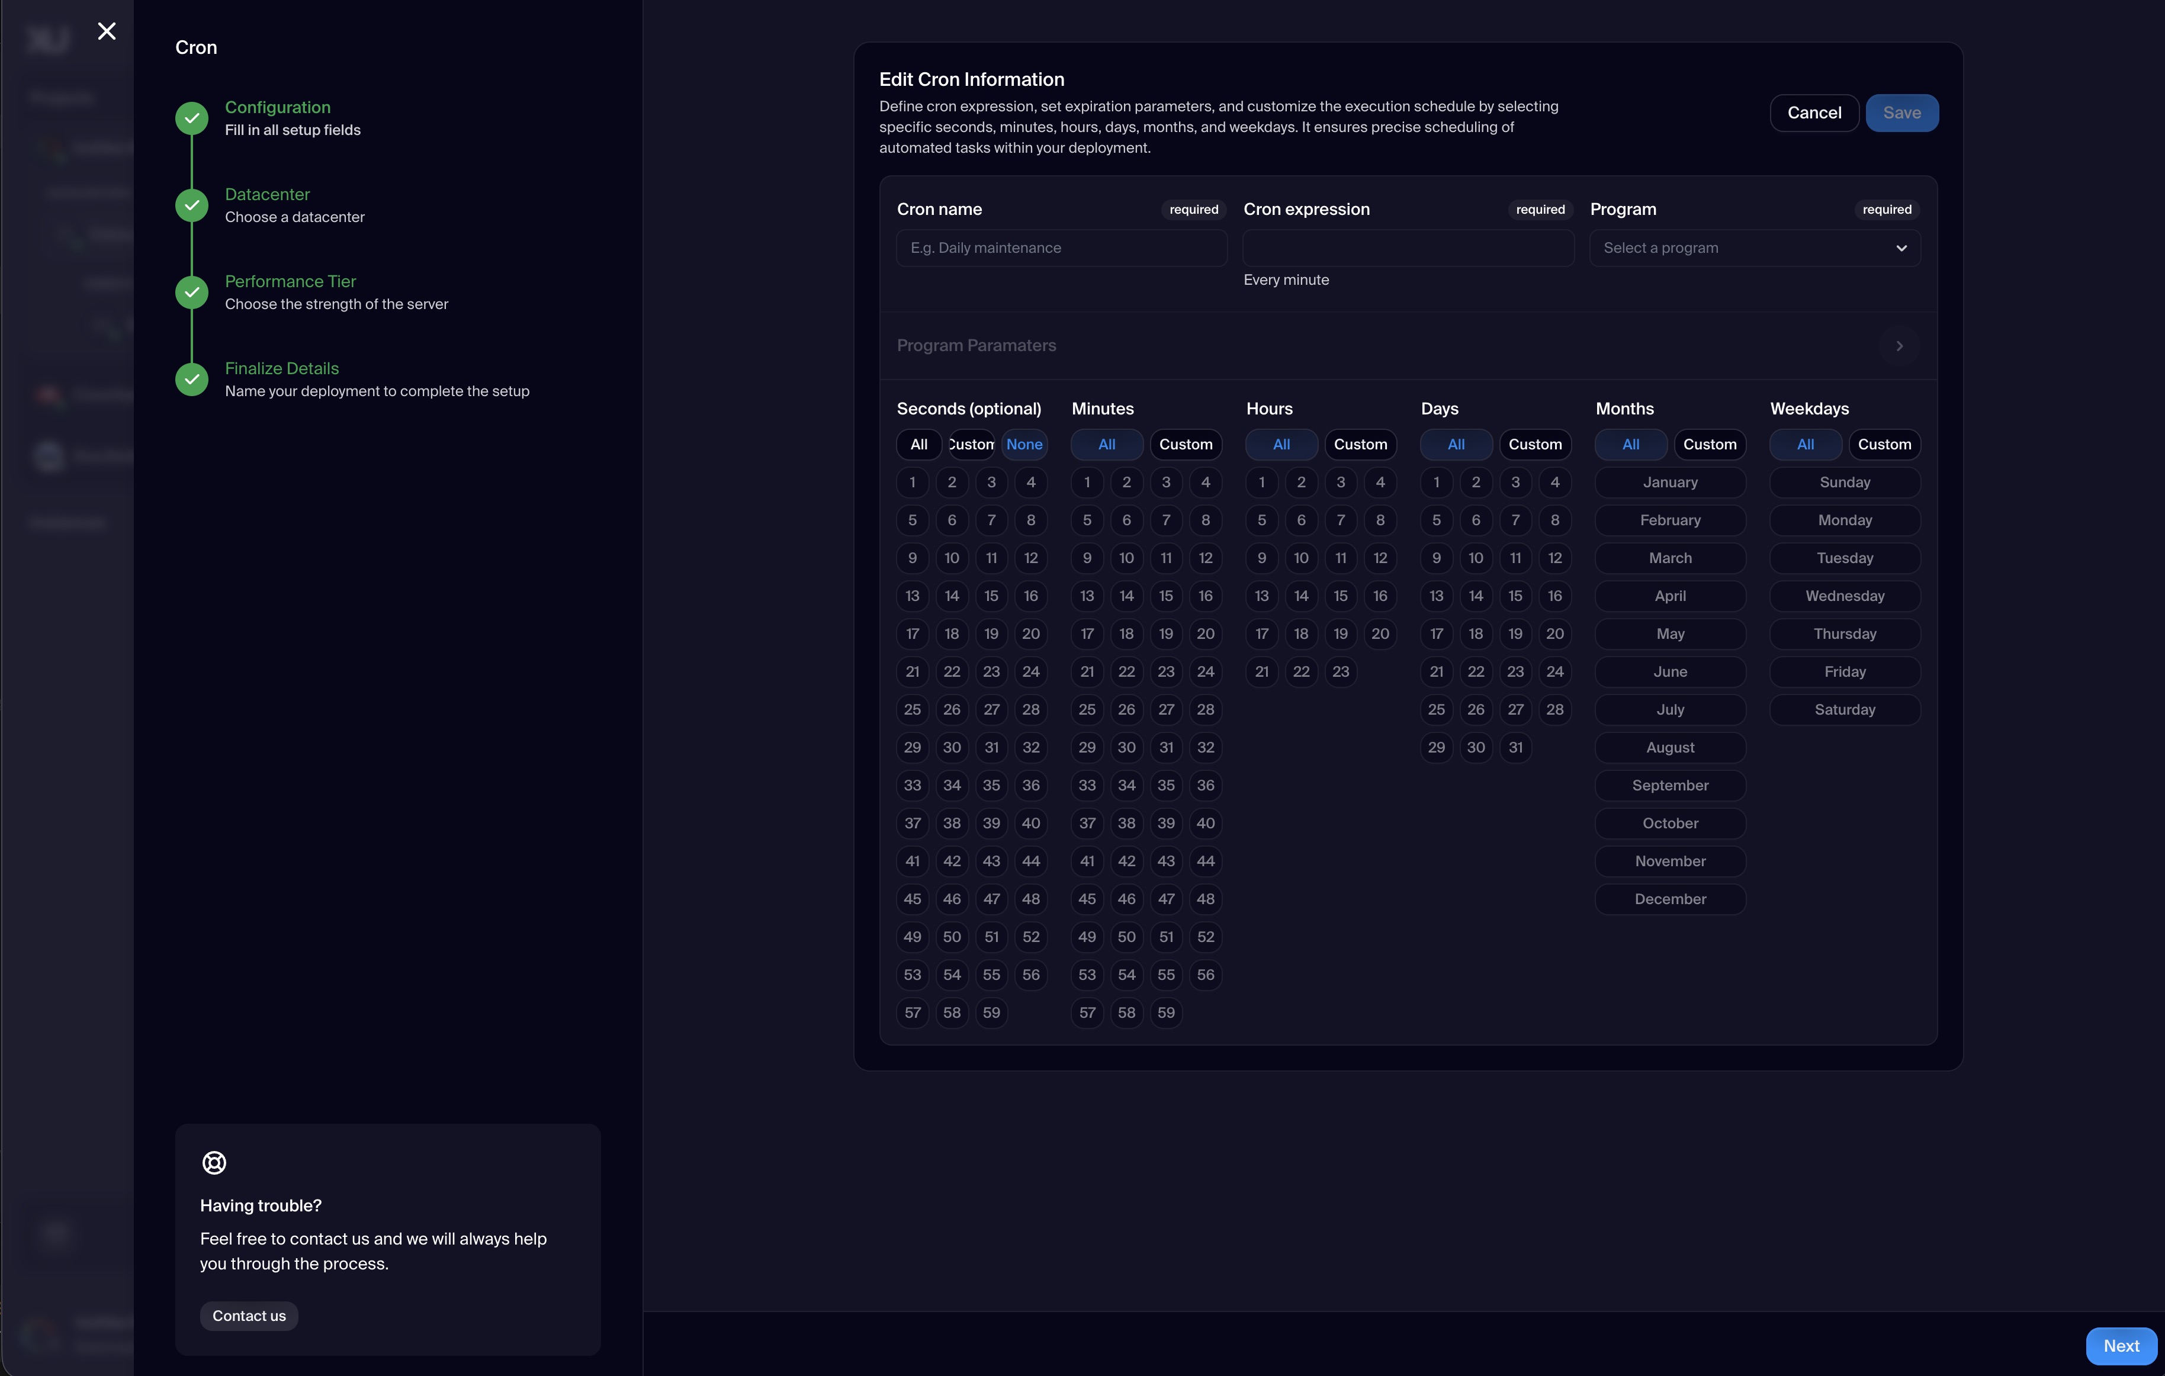Select None for Seconds
The width and height of the screenshot is (2165, 1376).
click(x=1024, y=444)
